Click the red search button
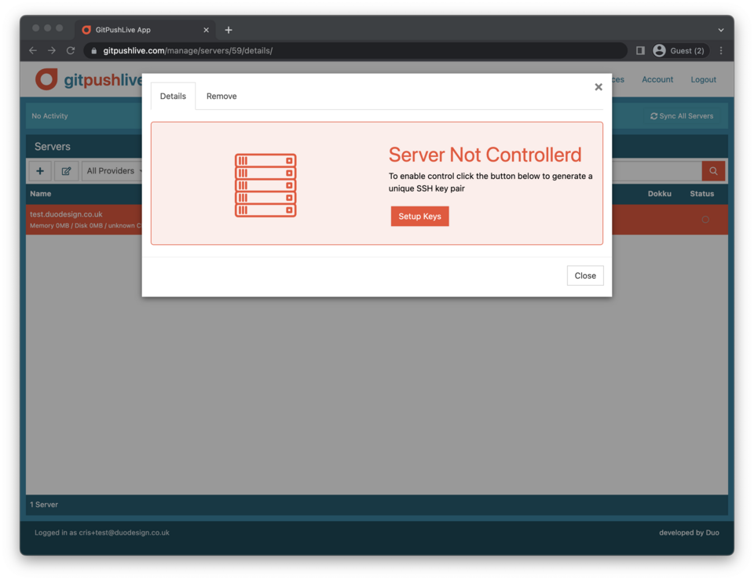 pos(713,171)
